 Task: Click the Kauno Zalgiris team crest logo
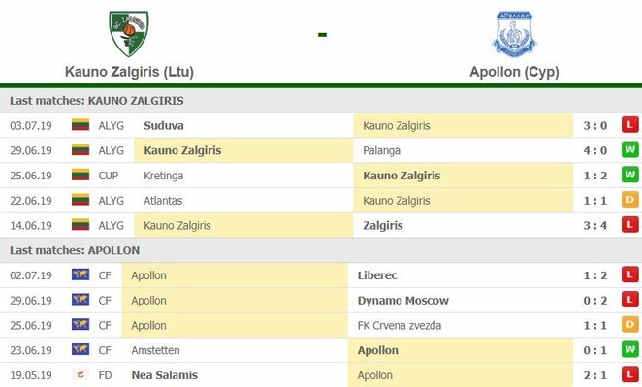[129, 34]
